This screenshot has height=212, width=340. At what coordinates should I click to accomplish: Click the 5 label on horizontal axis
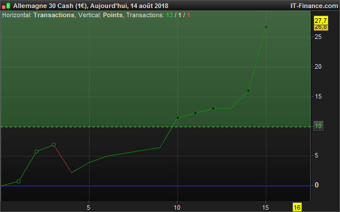88,207
